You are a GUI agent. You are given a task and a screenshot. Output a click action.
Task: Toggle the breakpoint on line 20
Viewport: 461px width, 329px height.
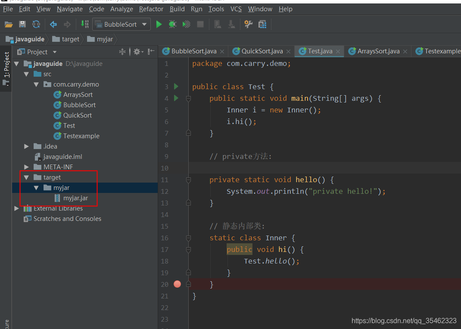[177, 284]
